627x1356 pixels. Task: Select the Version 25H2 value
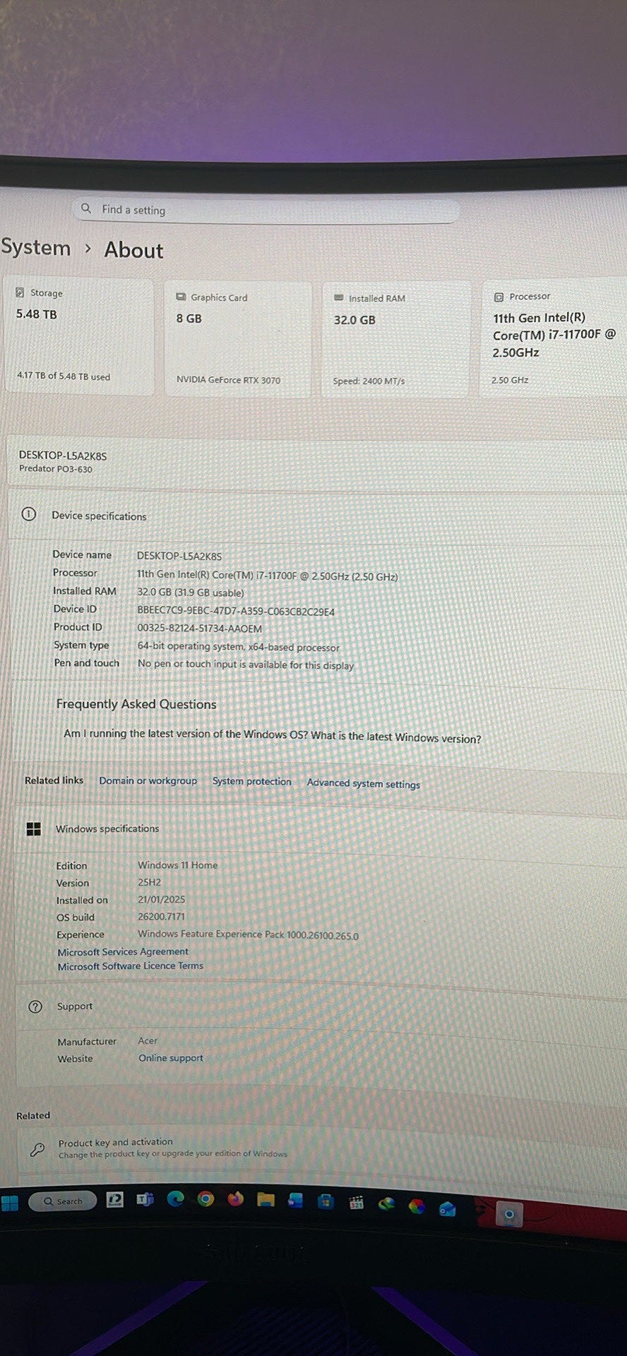tap(149, 882)
